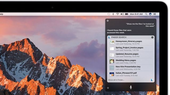170x95 pixels.
Task: Click the volume speaker icon
Action: (x=122, y=14)
